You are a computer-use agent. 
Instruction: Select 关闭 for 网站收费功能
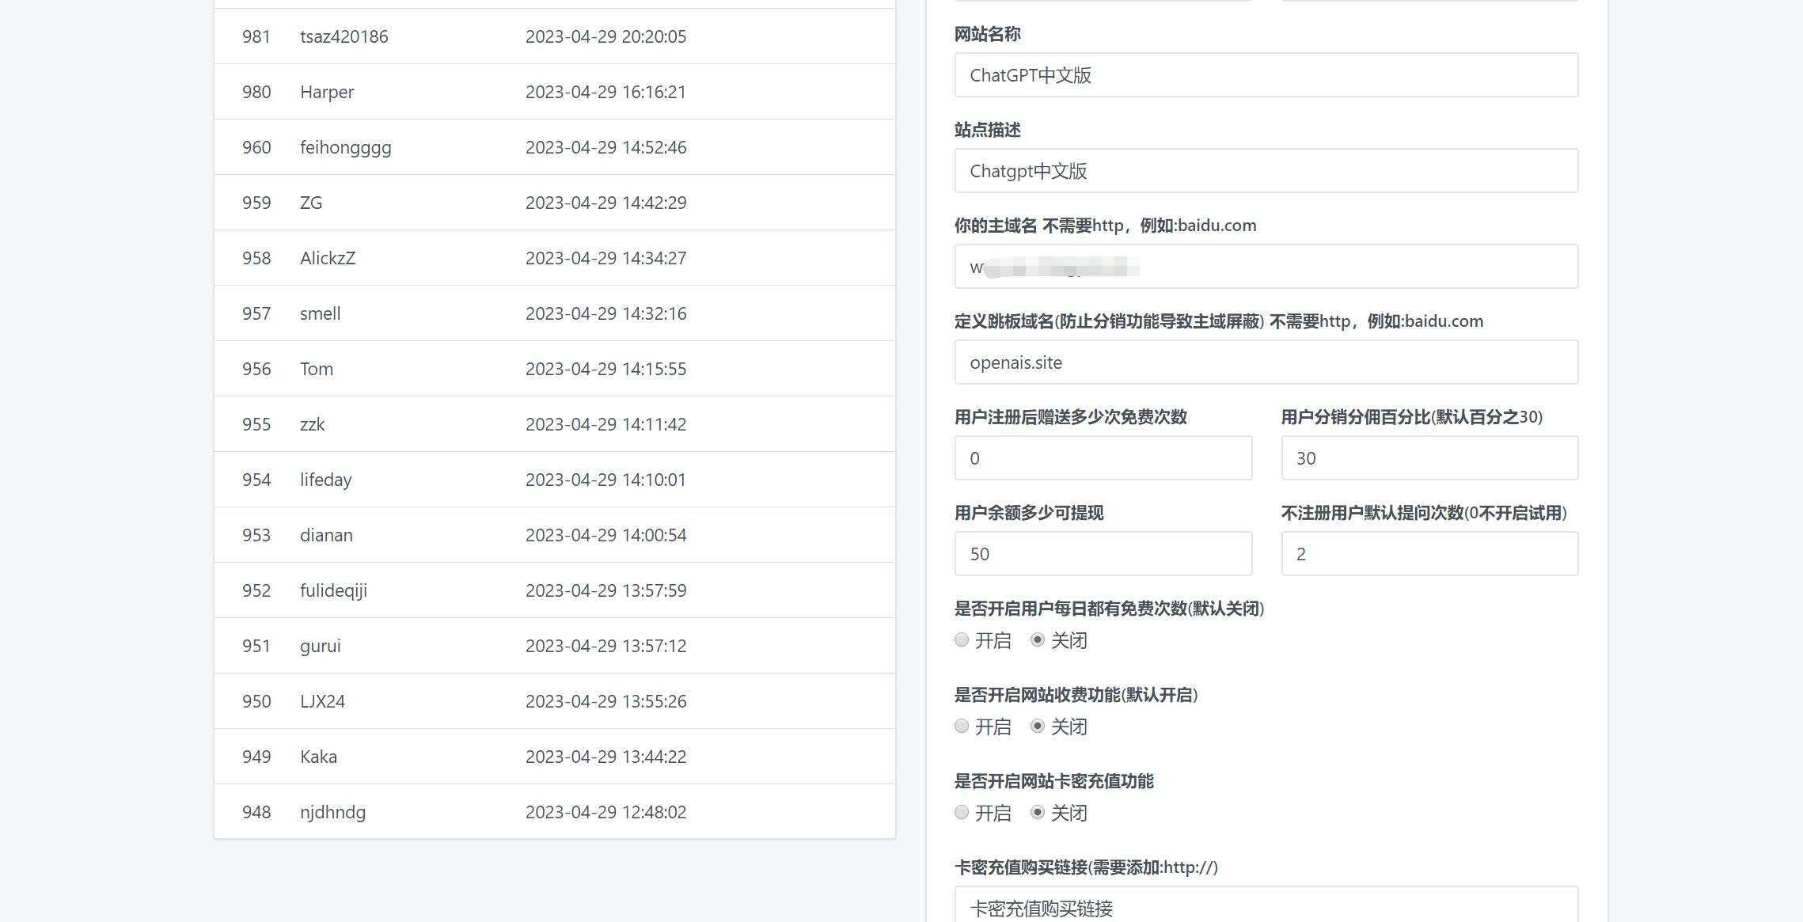pyautogui.click(x=1038, y=726)
